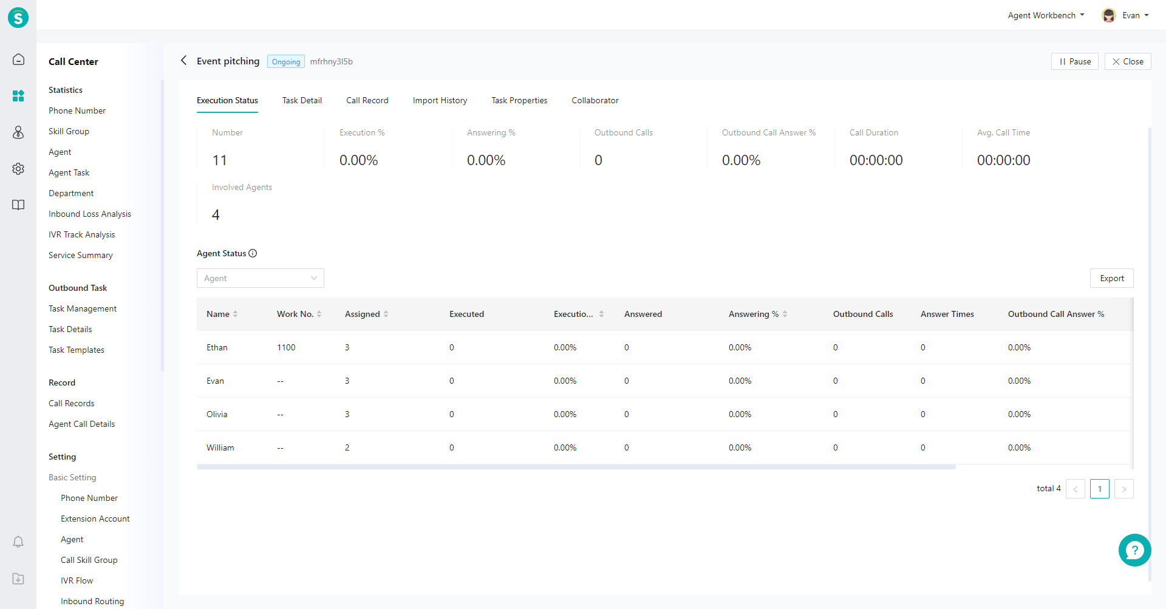Select page 1 in pagination
This screenshot has height=609, width=1166.
coord(1100,489)
